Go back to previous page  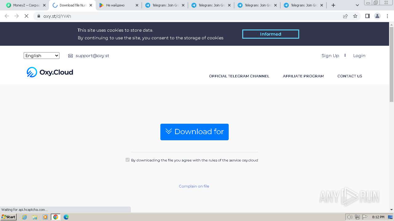pos(7,16)
